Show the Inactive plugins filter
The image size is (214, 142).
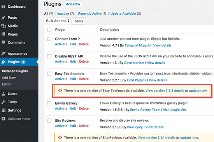63,14
